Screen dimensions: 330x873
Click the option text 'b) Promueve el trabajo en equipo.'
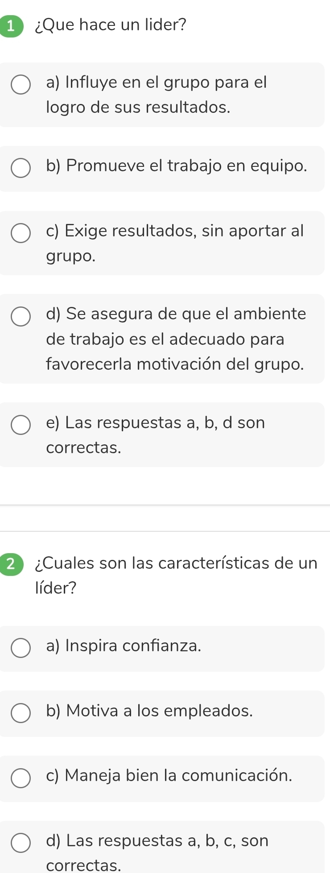tap(177, 166)
